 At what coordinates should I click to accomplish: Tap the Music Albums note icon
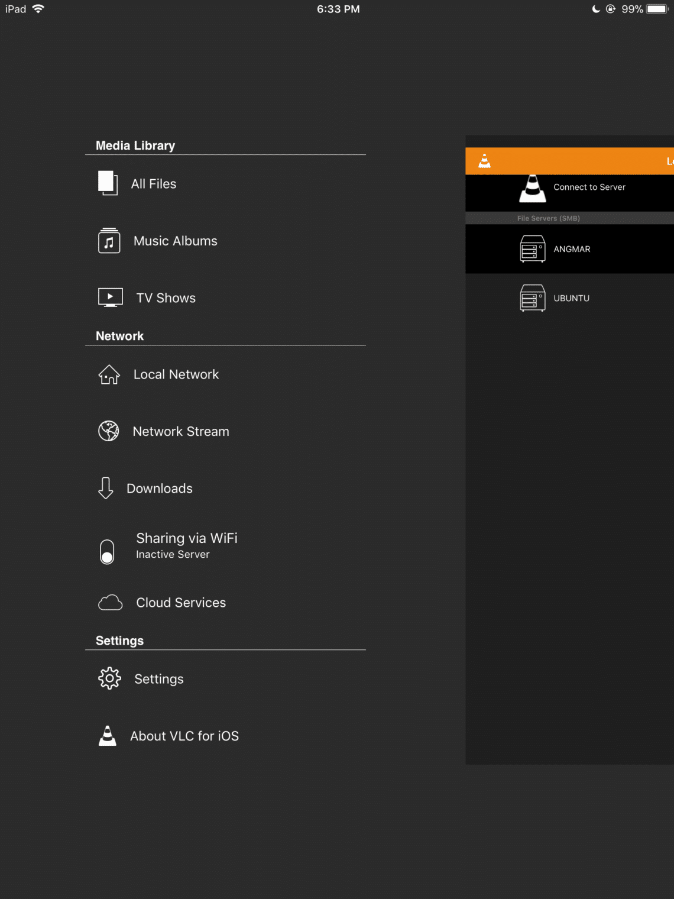(x=109, y=241)
